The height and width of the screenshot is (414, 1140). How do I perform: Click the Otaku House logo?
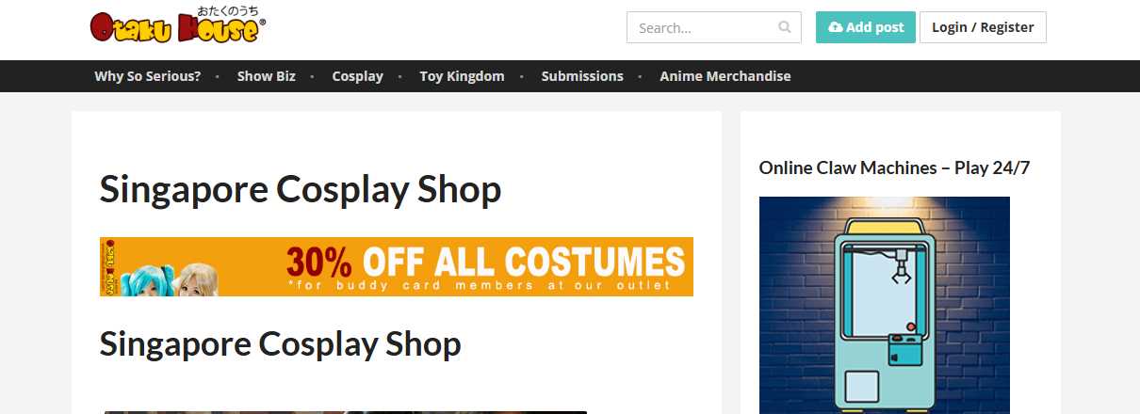[x=178, y=25]
